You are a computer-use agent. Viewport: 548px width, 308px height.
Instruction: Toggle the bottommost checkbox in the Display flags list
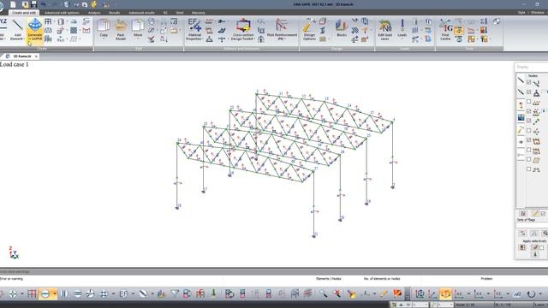[529, 169]
